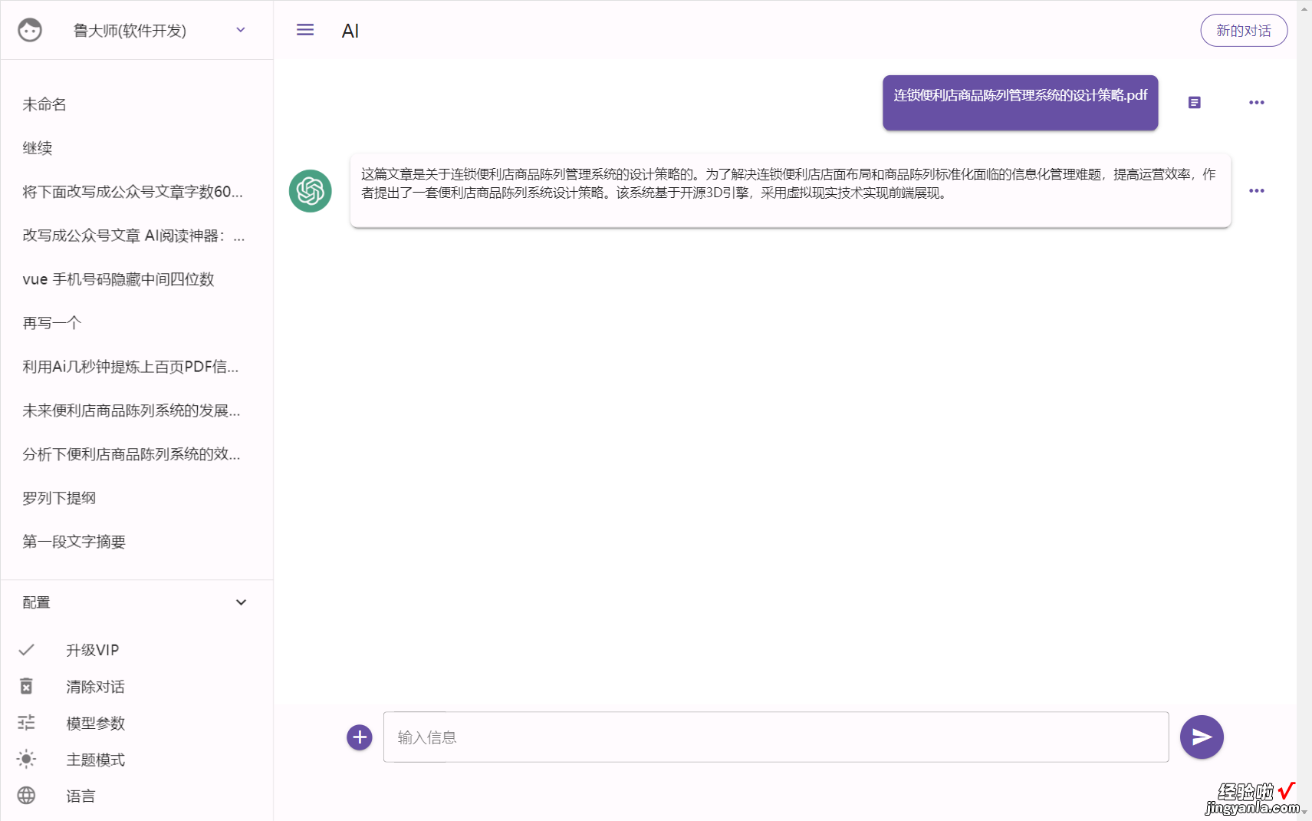Screen dimensions: 1312x821
Task: Collapse the 配置 section chevron
Action: 241,602
